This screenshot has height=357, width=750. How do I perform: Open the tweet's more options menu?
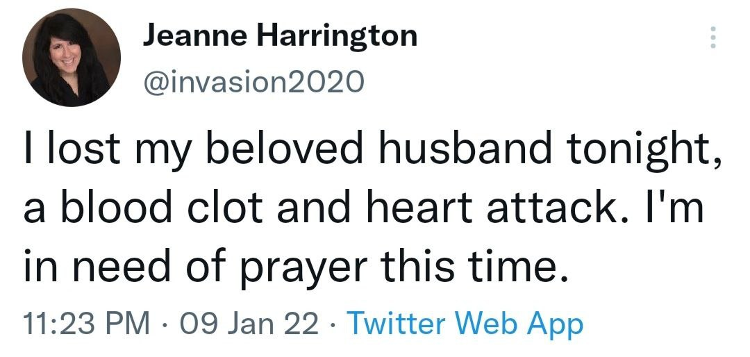click(x=710, y=37)
